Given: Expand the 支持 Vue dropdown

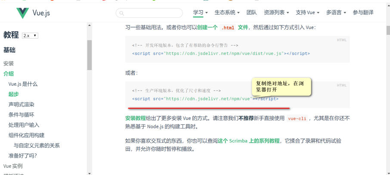Looking at the screenshot, I should click(x=307, y=12).
